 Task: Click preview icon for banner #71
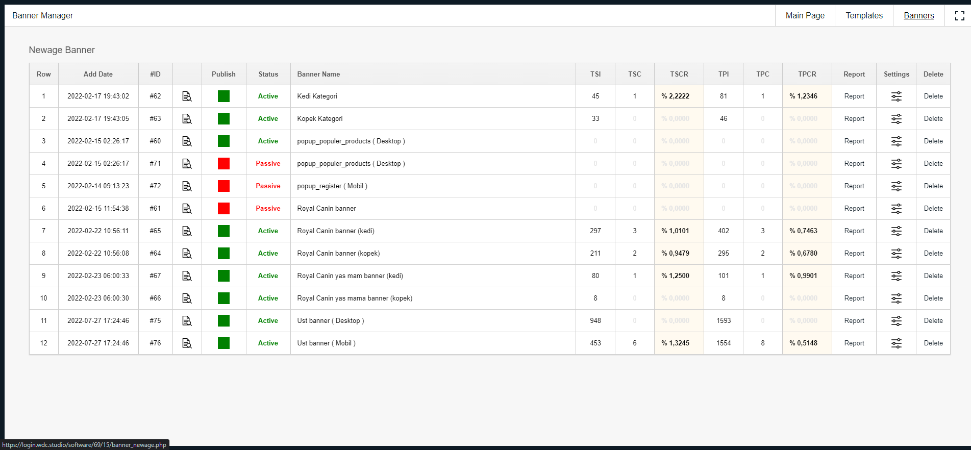click(x=187, y=164)
